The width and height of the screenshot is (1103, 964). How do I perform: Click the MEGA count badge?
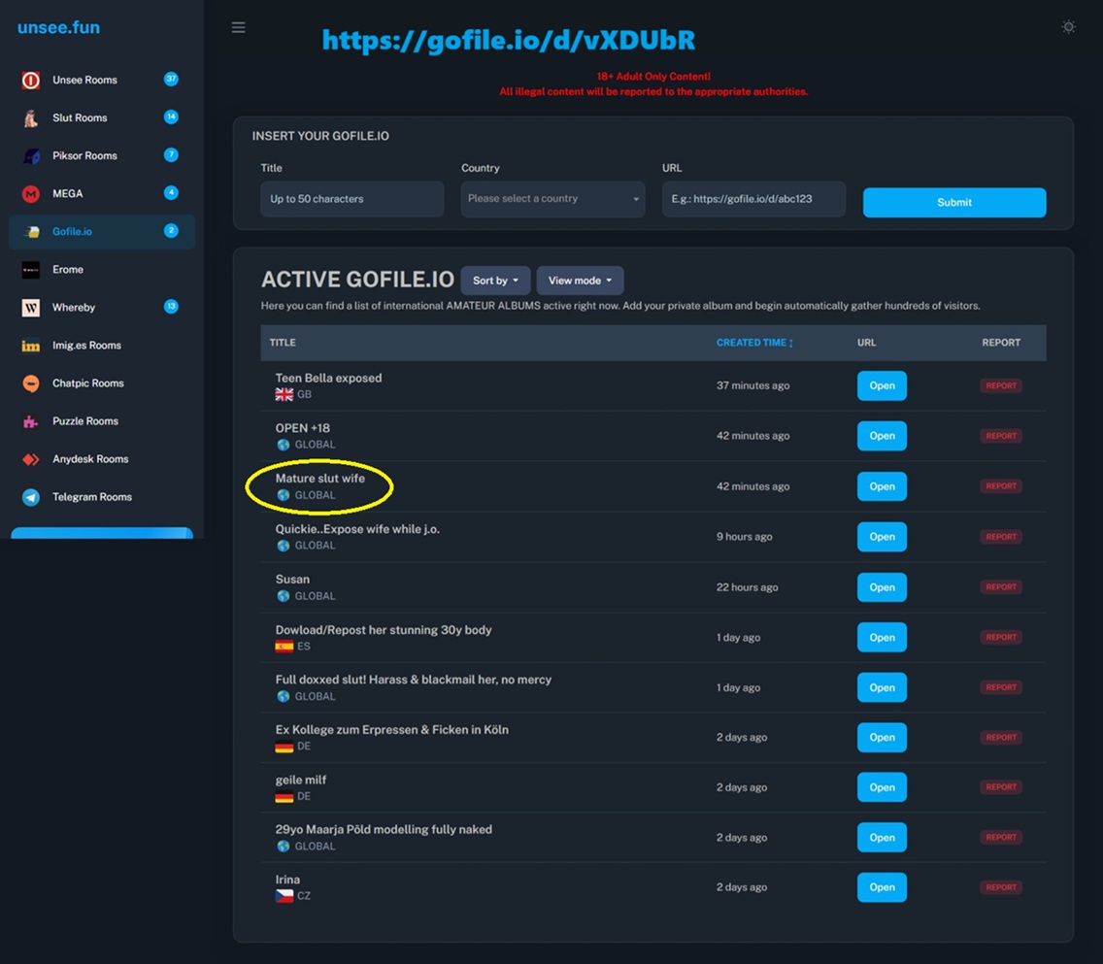pos(171,192)
